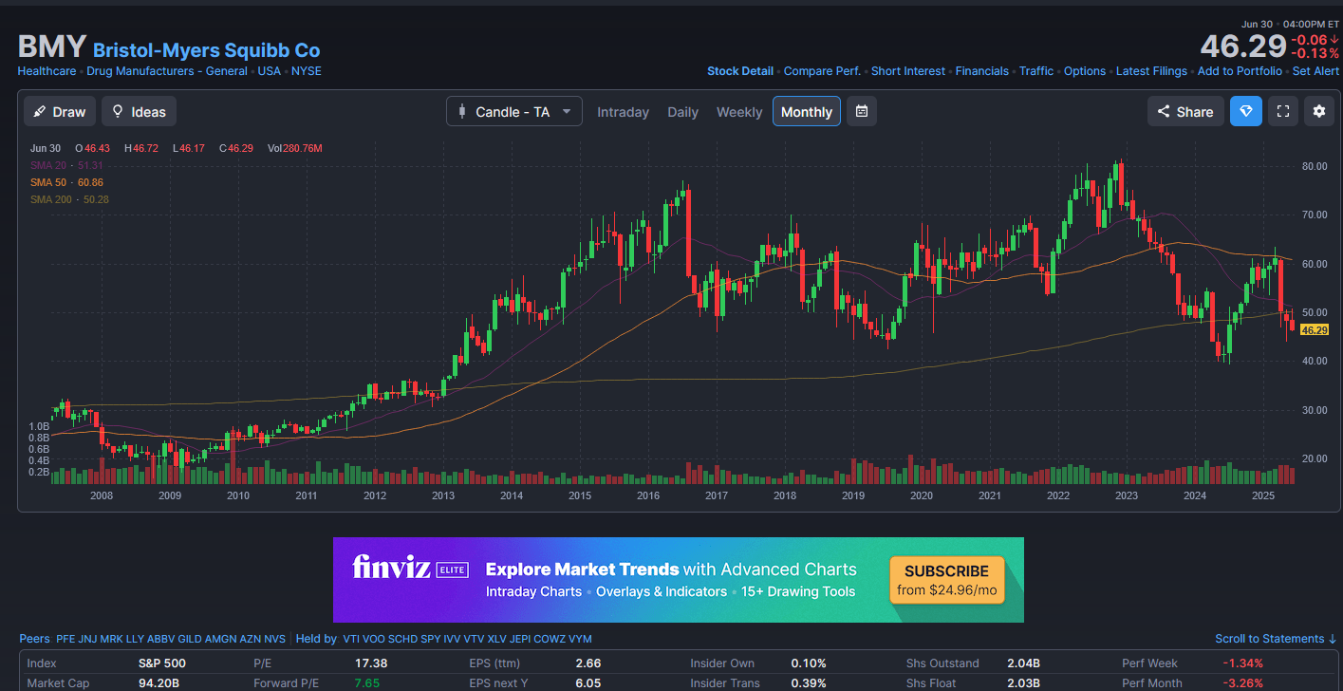Switch to Daily timeframe

click(682, 112)
